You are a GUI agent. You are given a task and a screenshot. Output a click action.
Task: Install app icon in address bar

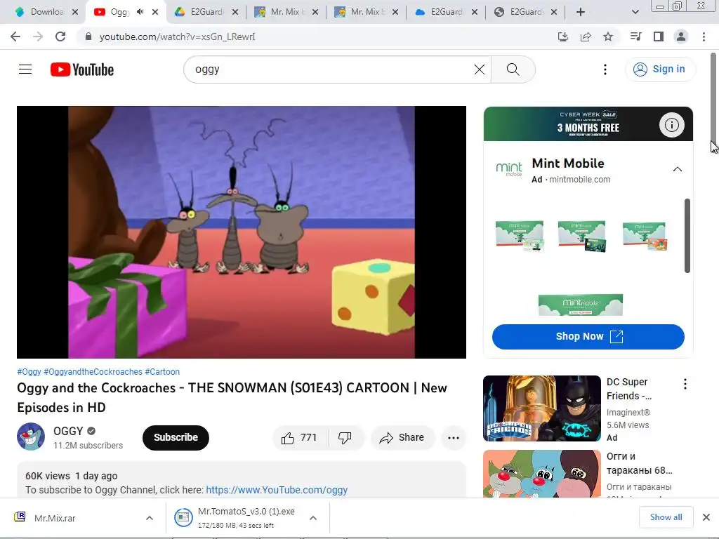[562, 36]
